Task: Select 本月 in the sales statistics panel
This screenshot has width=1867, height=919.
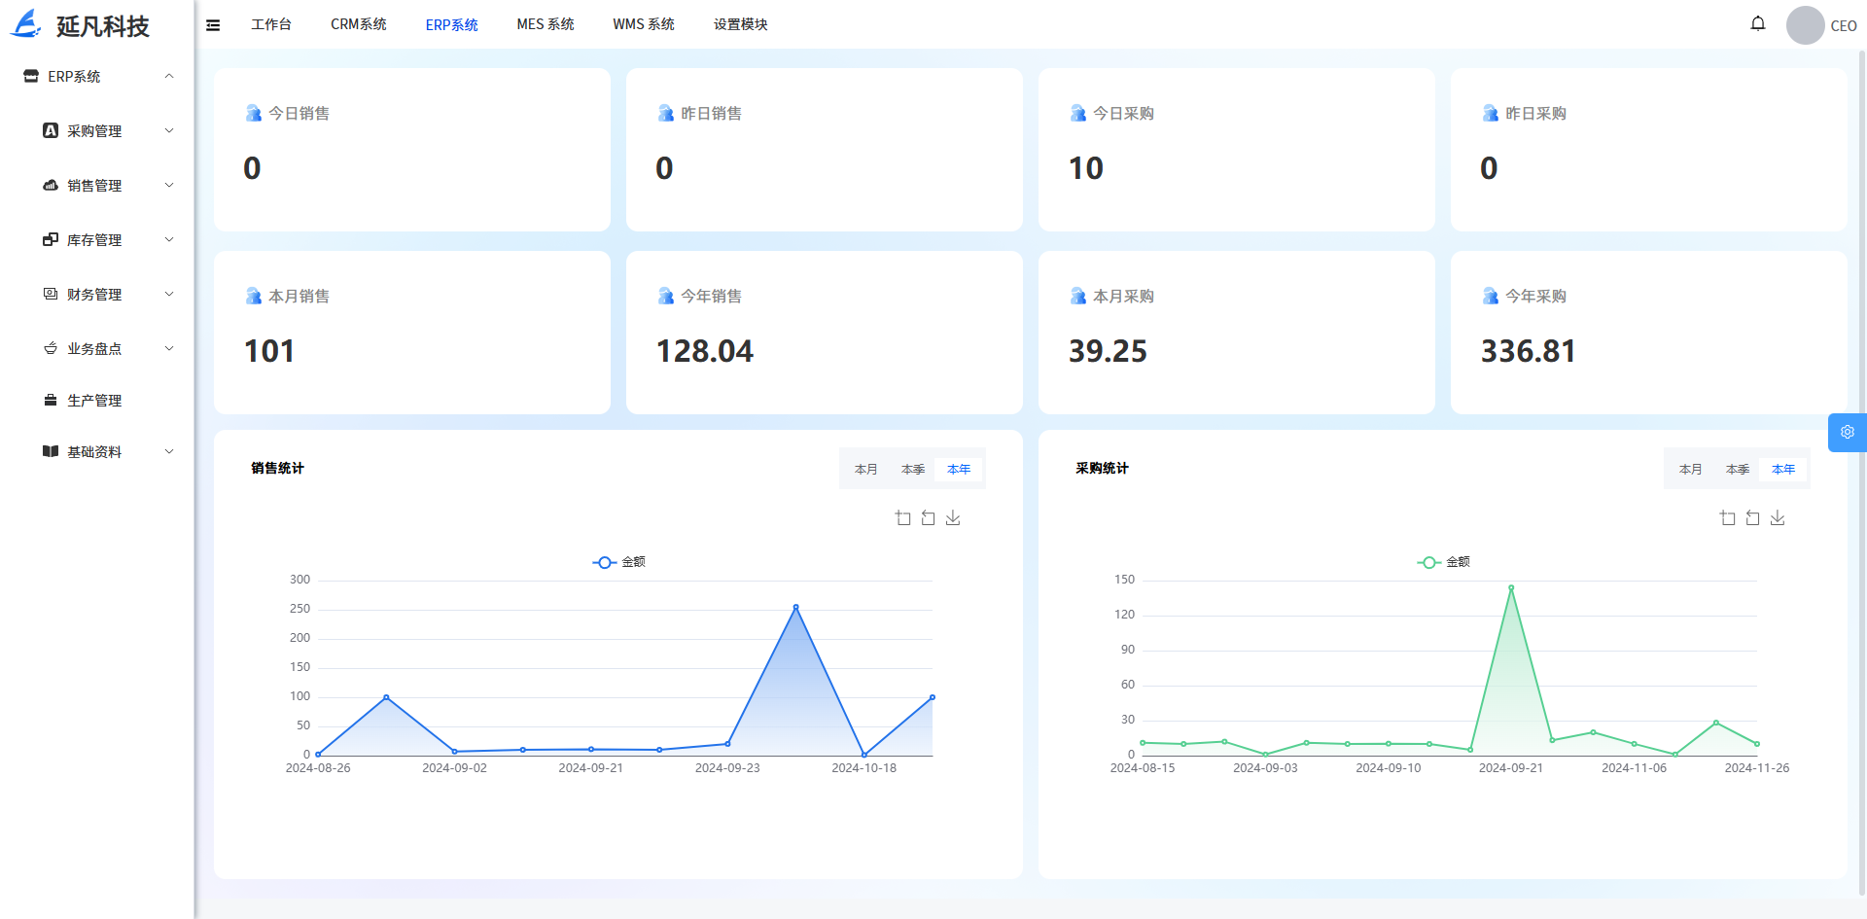Action: coord(865,470)
